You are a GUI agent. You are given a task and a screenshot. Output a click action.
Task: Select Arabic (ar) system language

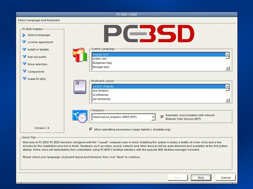[159, 59]
